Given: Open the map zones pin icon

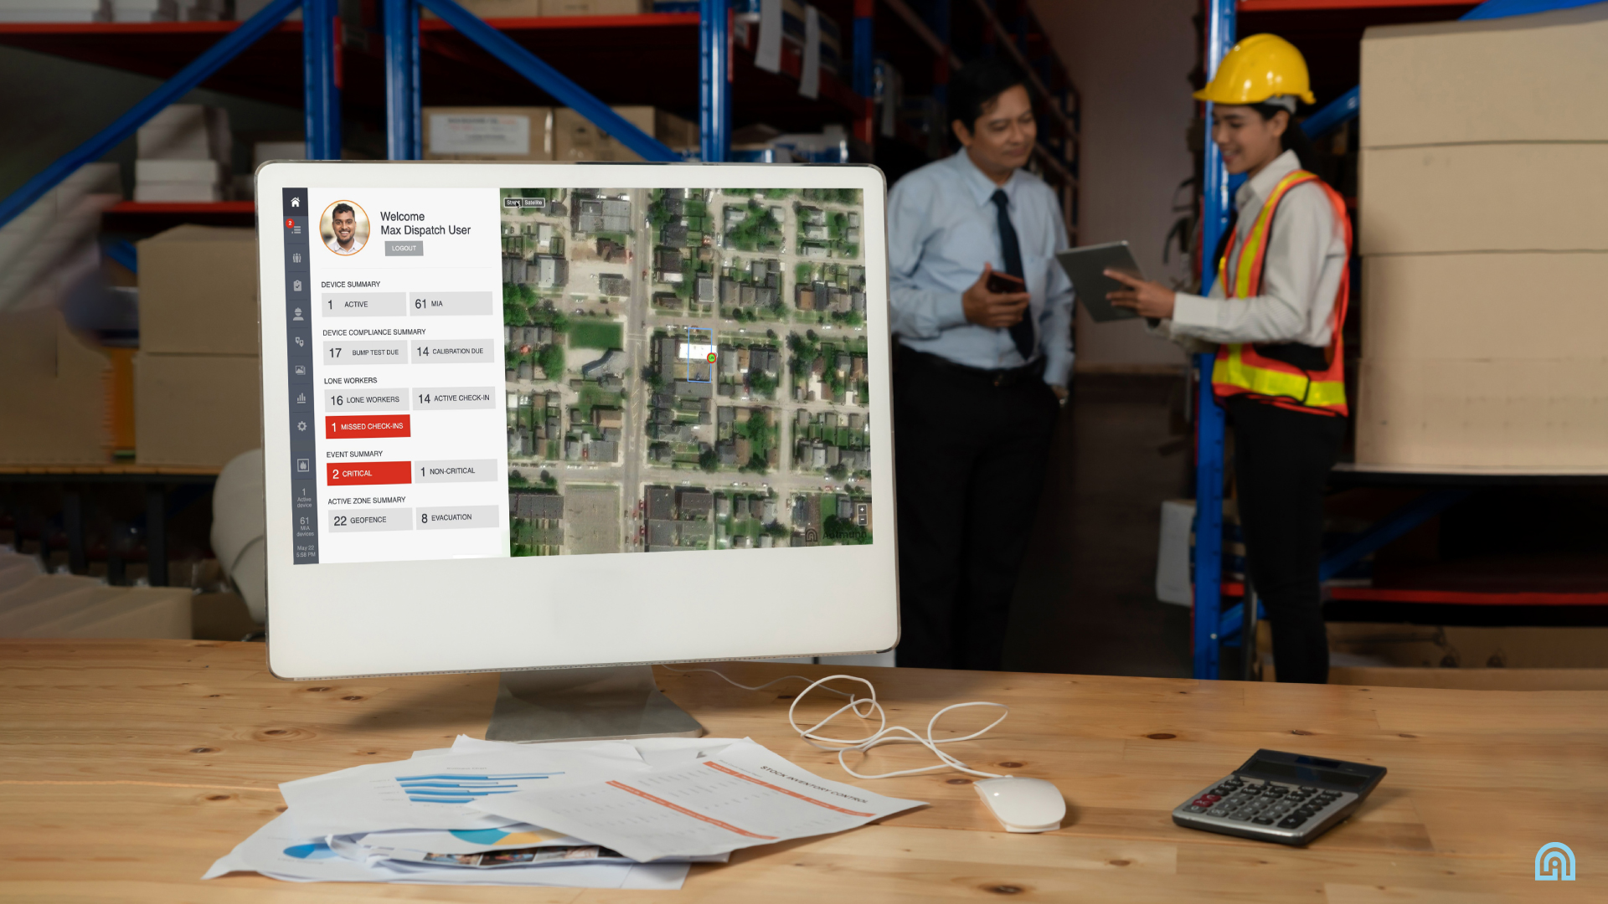Looking at the screenshot, I should (x=299, y=342).
